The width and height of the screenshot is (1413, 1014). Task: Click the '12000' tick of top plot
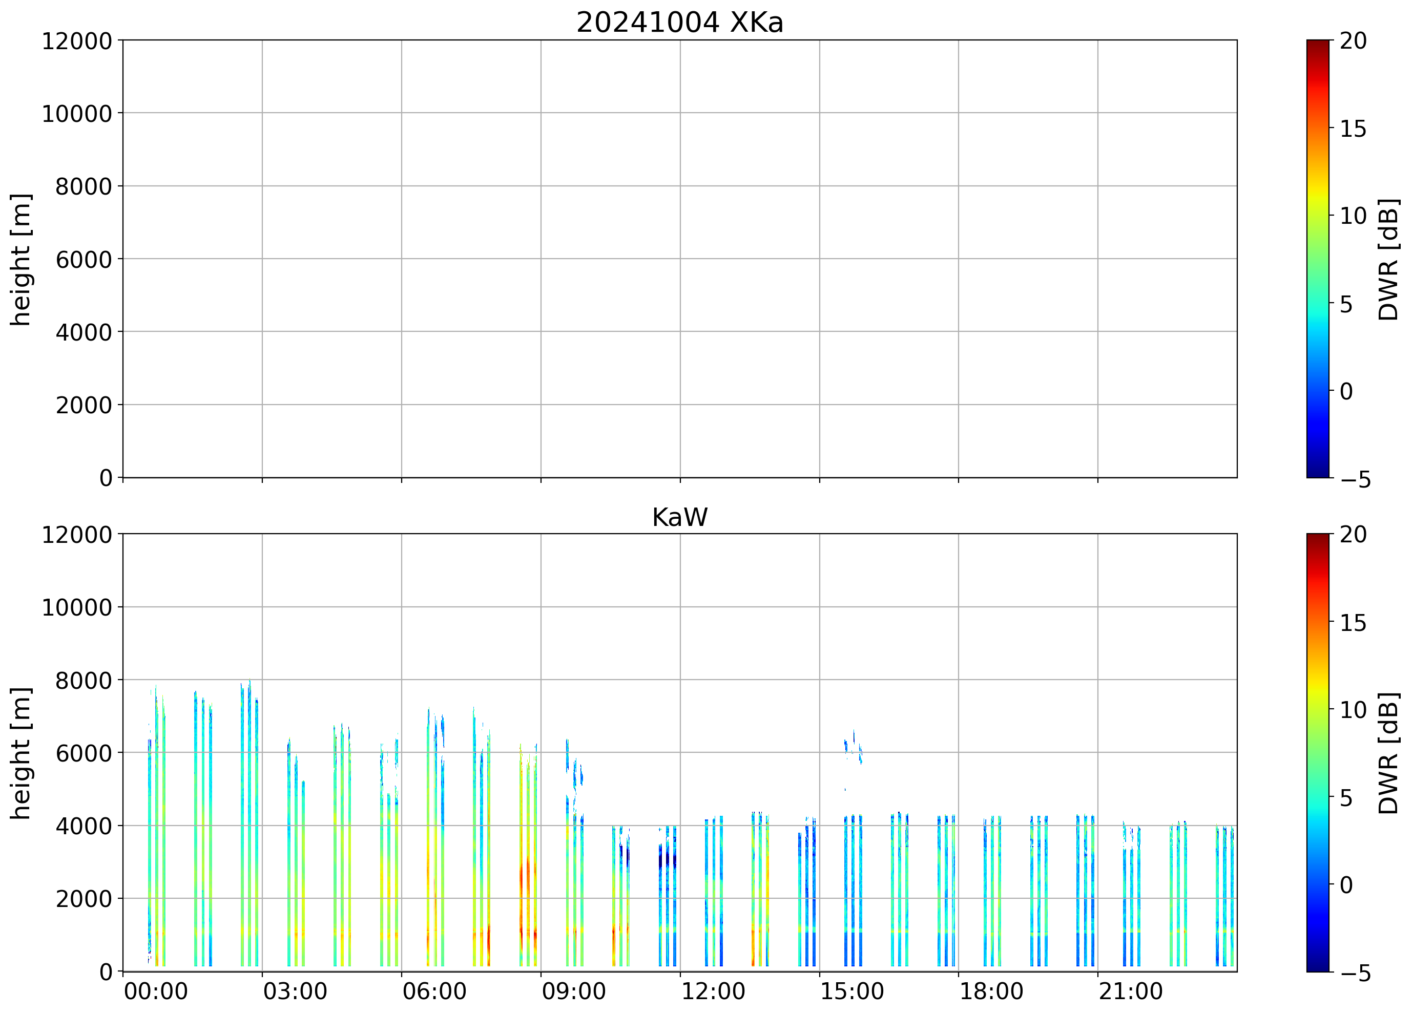pos(77,41)
